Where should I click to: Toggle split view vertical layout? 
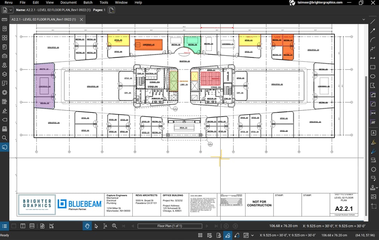click(x=23, y=226)
